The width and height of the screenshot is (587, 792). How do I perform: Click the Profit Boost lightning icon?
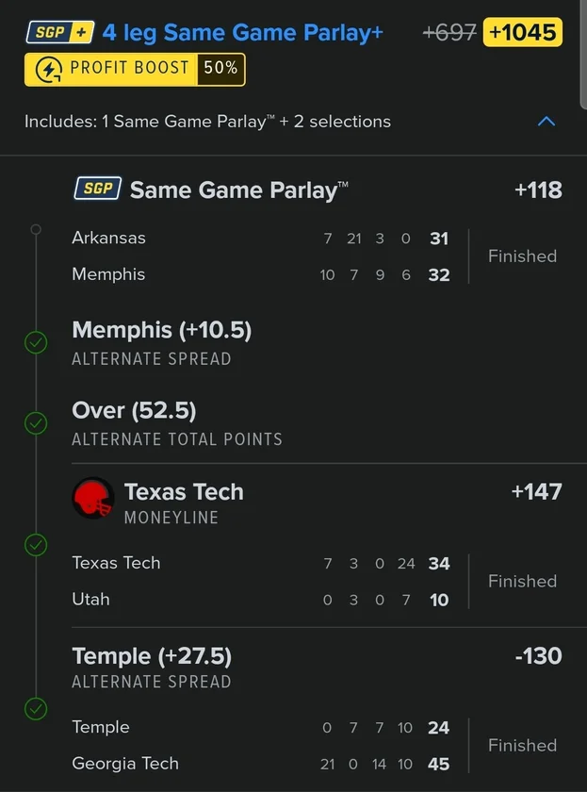click(x=47, y=69)
